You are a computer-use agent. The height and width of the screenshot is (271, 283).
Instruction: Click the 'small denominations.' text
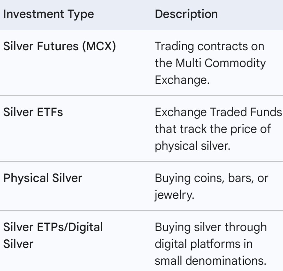click(x=210, y=260)
